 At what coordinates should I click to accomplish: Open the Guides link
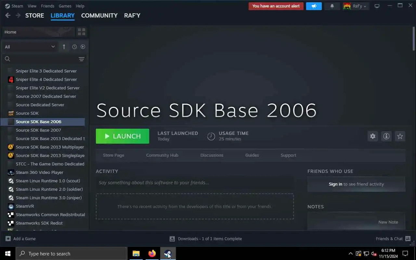252,155
